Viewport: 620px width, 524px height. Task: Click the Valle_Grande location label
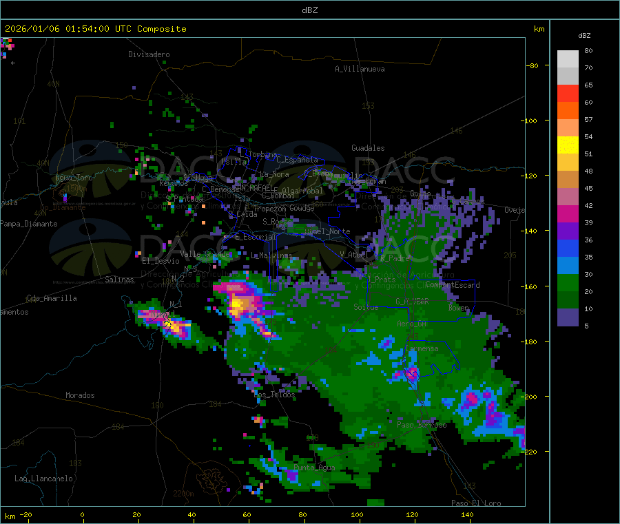[205, 253]
